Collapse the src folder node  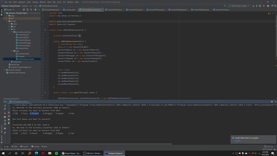click(x=10, y=29)
